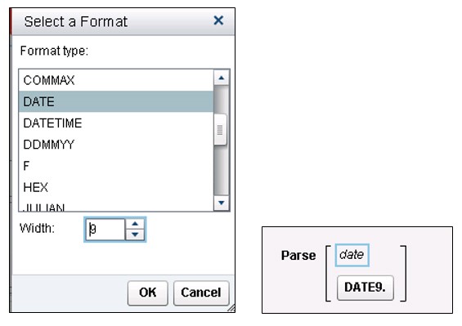462x326 pixels.
Task: Click the format list scroll down arrow
Action: [222, 203]
